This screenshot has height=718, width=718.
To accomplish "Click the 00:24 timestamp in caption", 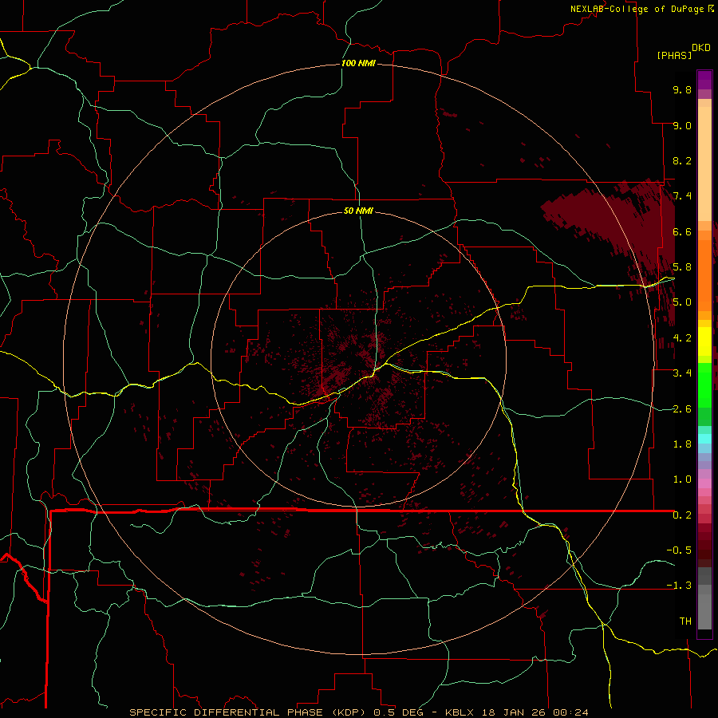I will pos(570,712).
